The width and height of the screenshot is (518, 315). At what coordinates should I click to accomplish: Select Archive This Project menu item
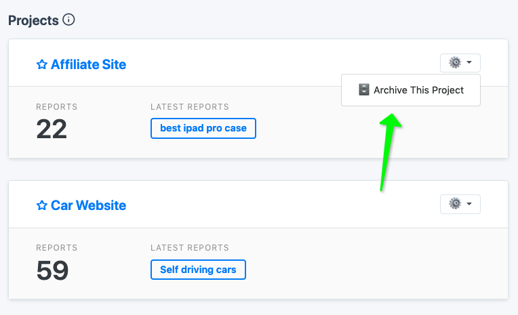[411, 90]
